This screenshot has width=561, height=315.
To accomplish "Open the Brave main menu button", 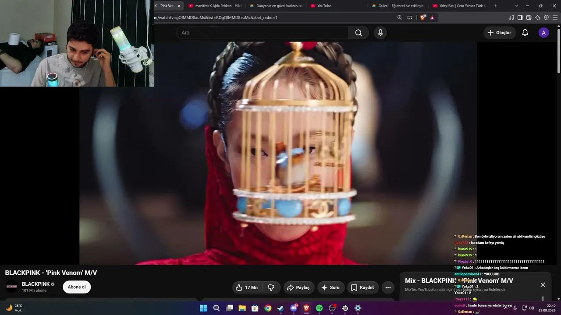I will coord(555,17).
